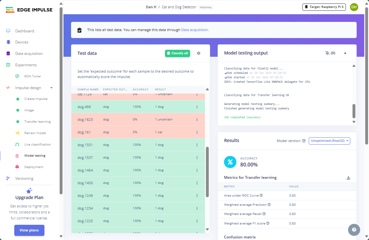Open the three-dot menu for dog.161

coord(197,132)
